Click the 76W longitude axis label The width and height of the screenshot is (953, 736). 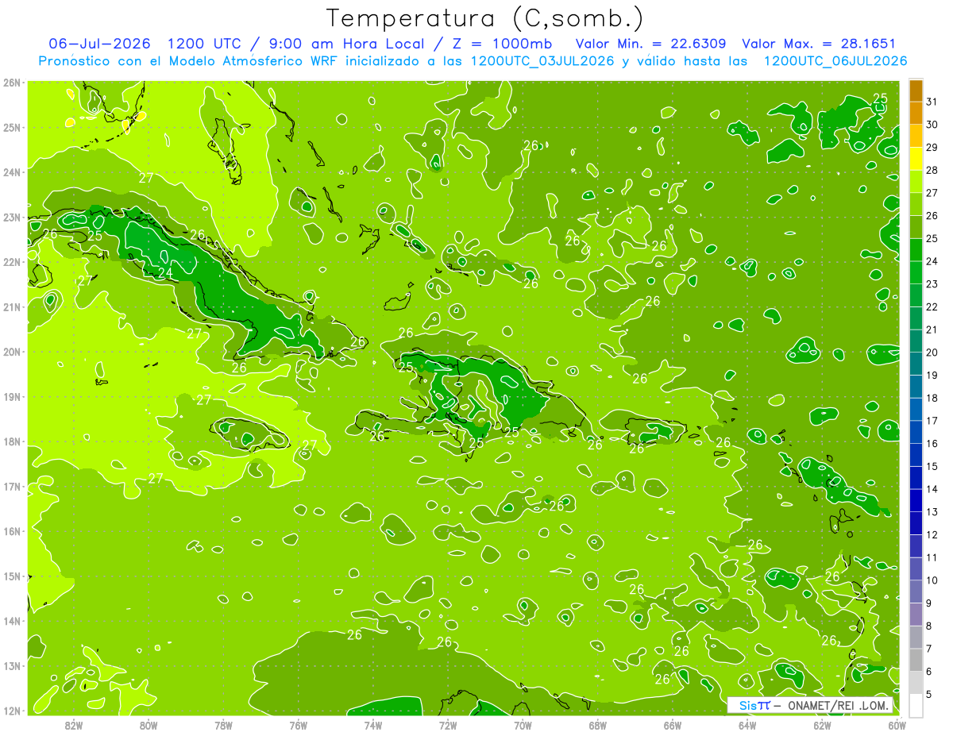298,725
